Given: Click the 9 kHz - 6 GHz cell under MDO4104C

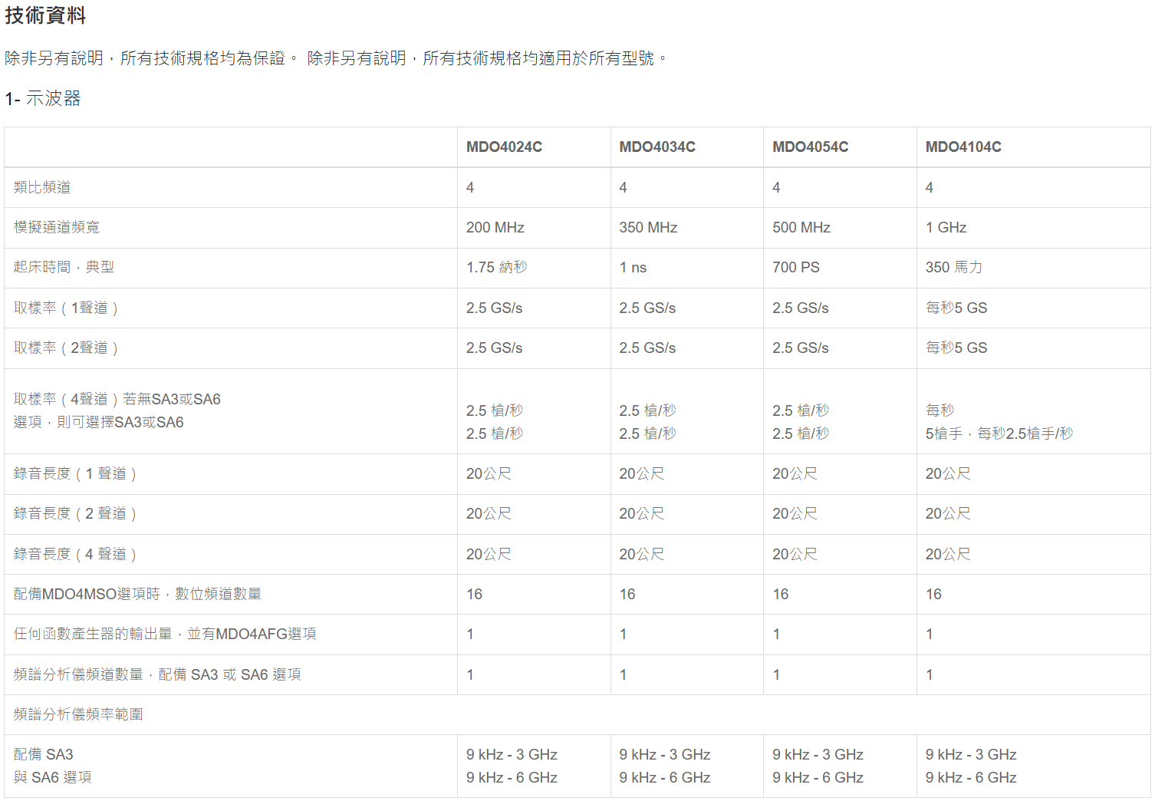Looking at the screenshot, I should point(971,777).
